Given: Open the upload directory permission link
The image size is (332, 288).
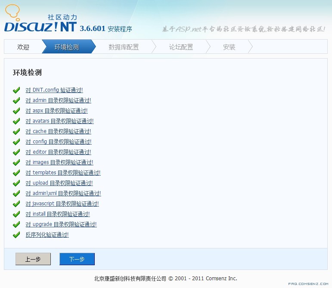Looking at the screenshot, I should tap(59, 183).
